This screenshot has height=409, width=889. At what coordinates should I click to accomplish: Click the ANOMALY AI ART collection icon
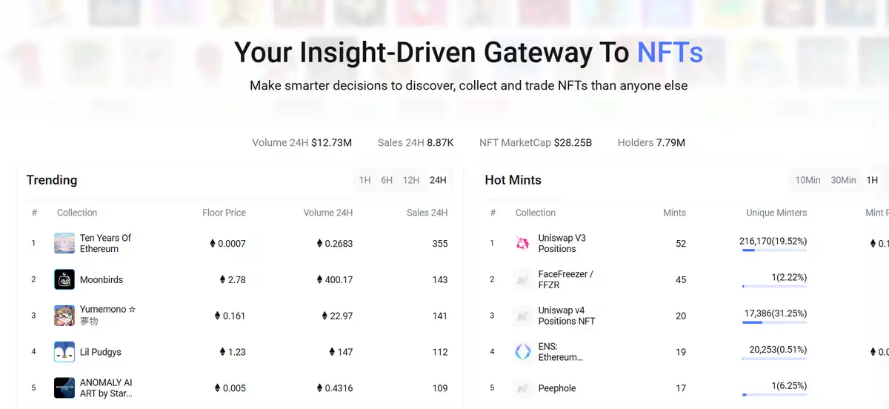click(64, 388)
